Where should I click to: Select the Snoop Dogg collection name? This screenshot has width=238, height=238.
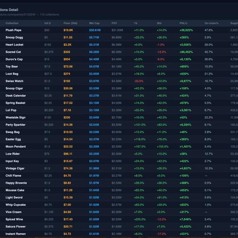tap(14, 38)
